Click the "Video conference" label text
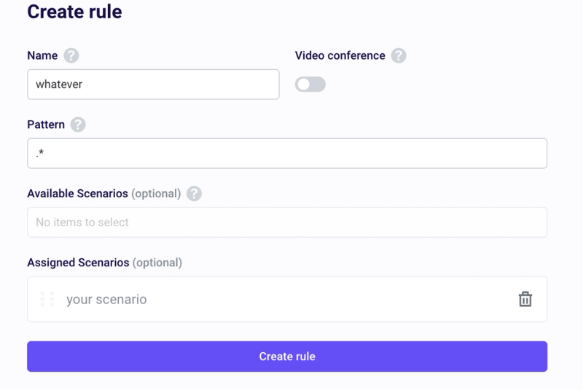This screenshot has height=390, width=583. (340, 56)
